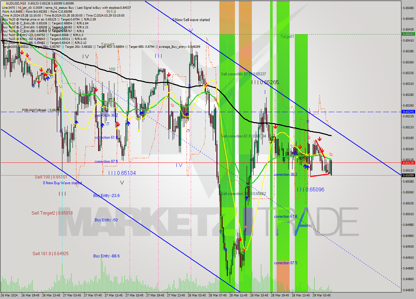416x299 pixels.
Task: Select the 'Buy Entry -50' label
Action: [106, 220]
